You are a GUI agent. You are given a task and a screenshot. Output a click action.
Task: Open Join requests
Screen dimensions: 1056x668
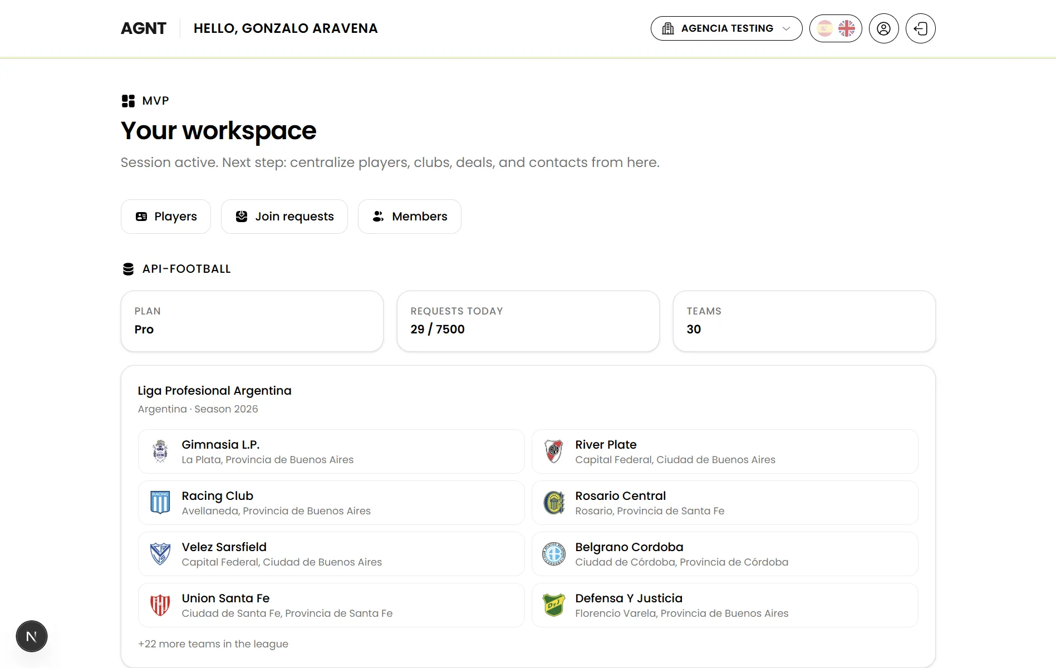click(x=284, y=217)
